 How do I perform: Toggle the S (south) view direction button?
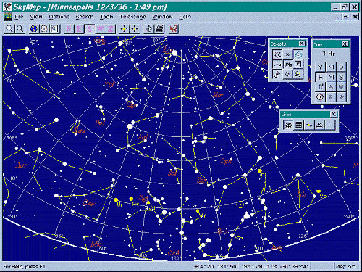(x=90, y=29)
